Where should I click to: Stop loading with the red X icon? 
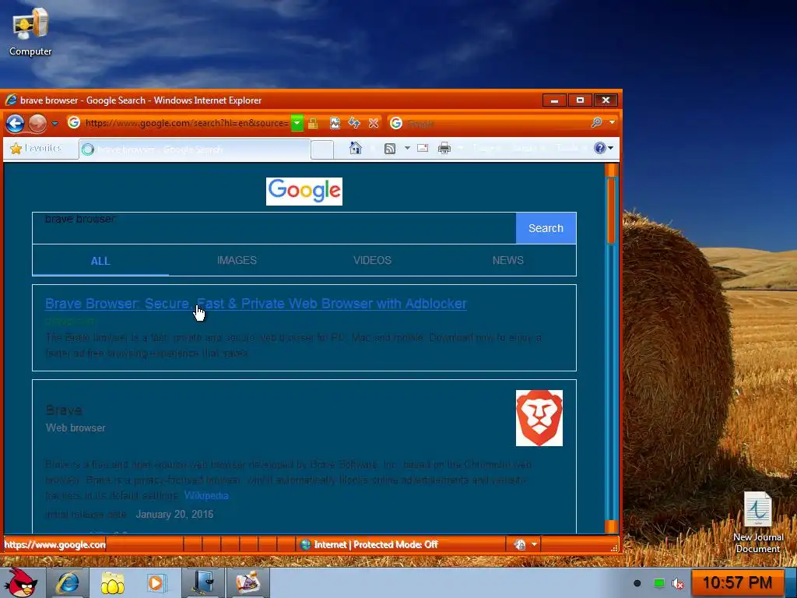coord(374,123)
